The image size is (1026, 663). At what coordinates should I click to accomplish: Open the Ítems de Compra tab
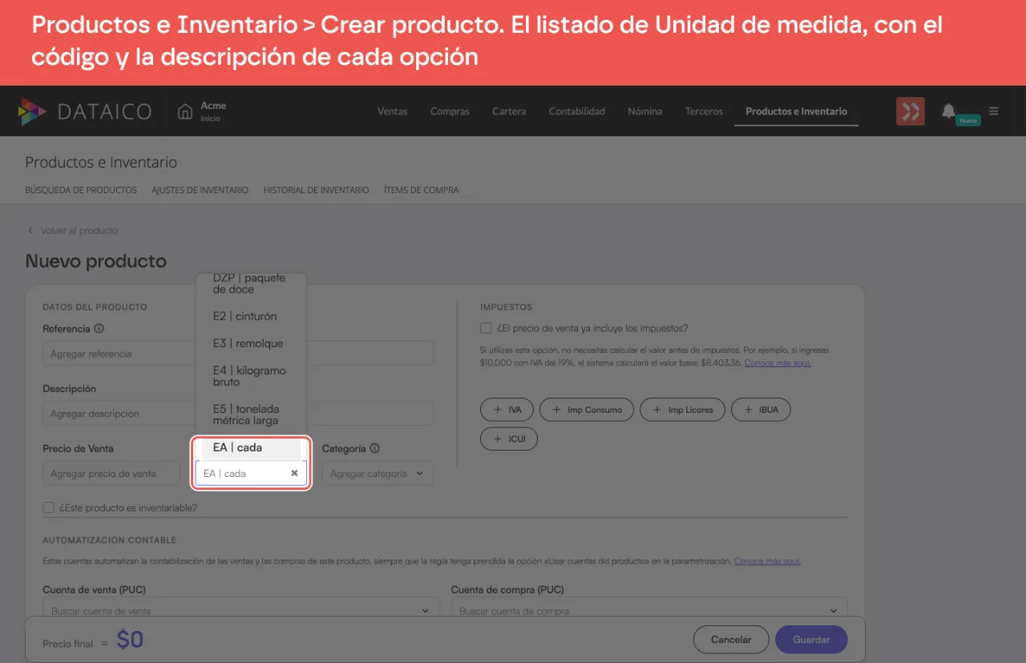coord(421,190)
